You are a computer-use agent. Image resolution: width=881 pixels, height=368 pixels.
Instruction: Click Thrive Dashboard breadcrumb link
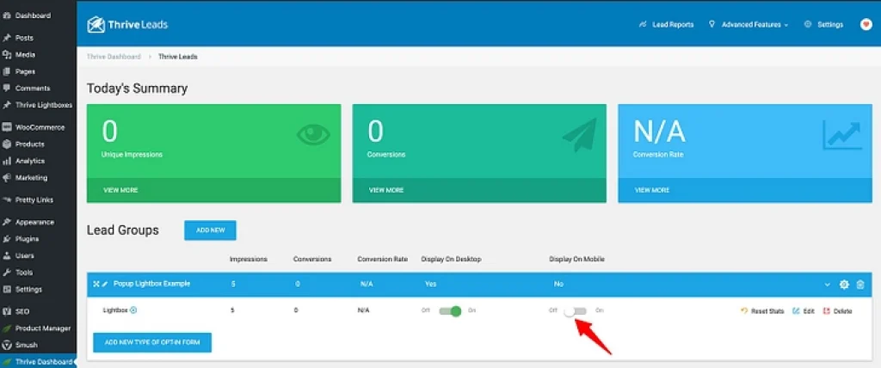click(116, 57)
